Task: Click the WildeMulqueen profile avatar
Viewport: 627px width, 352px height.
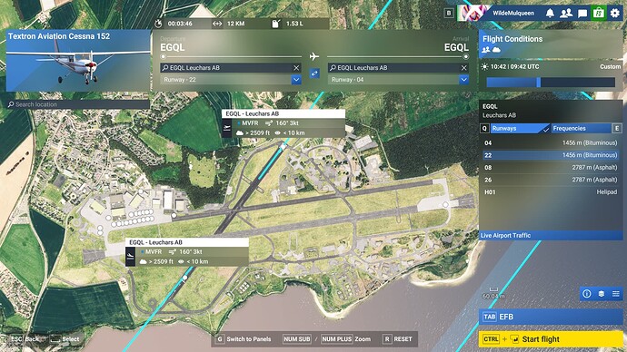Action: point(473,13)
